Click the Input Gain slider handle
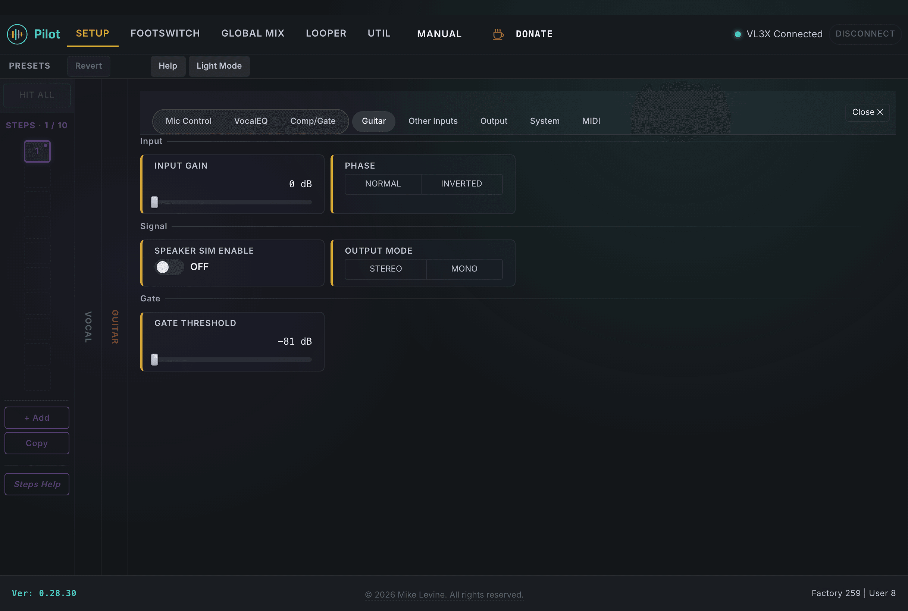The height and width of the screenshot is (611, 908). coord(155,202)
